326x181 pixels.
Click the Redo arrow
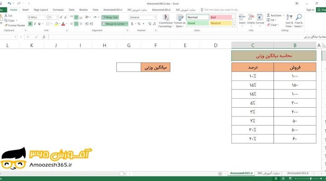(x=19, y=3)
